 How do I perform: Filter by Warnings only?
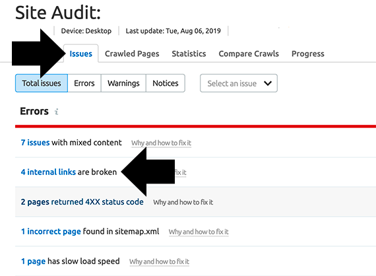(x=123, y=83)
